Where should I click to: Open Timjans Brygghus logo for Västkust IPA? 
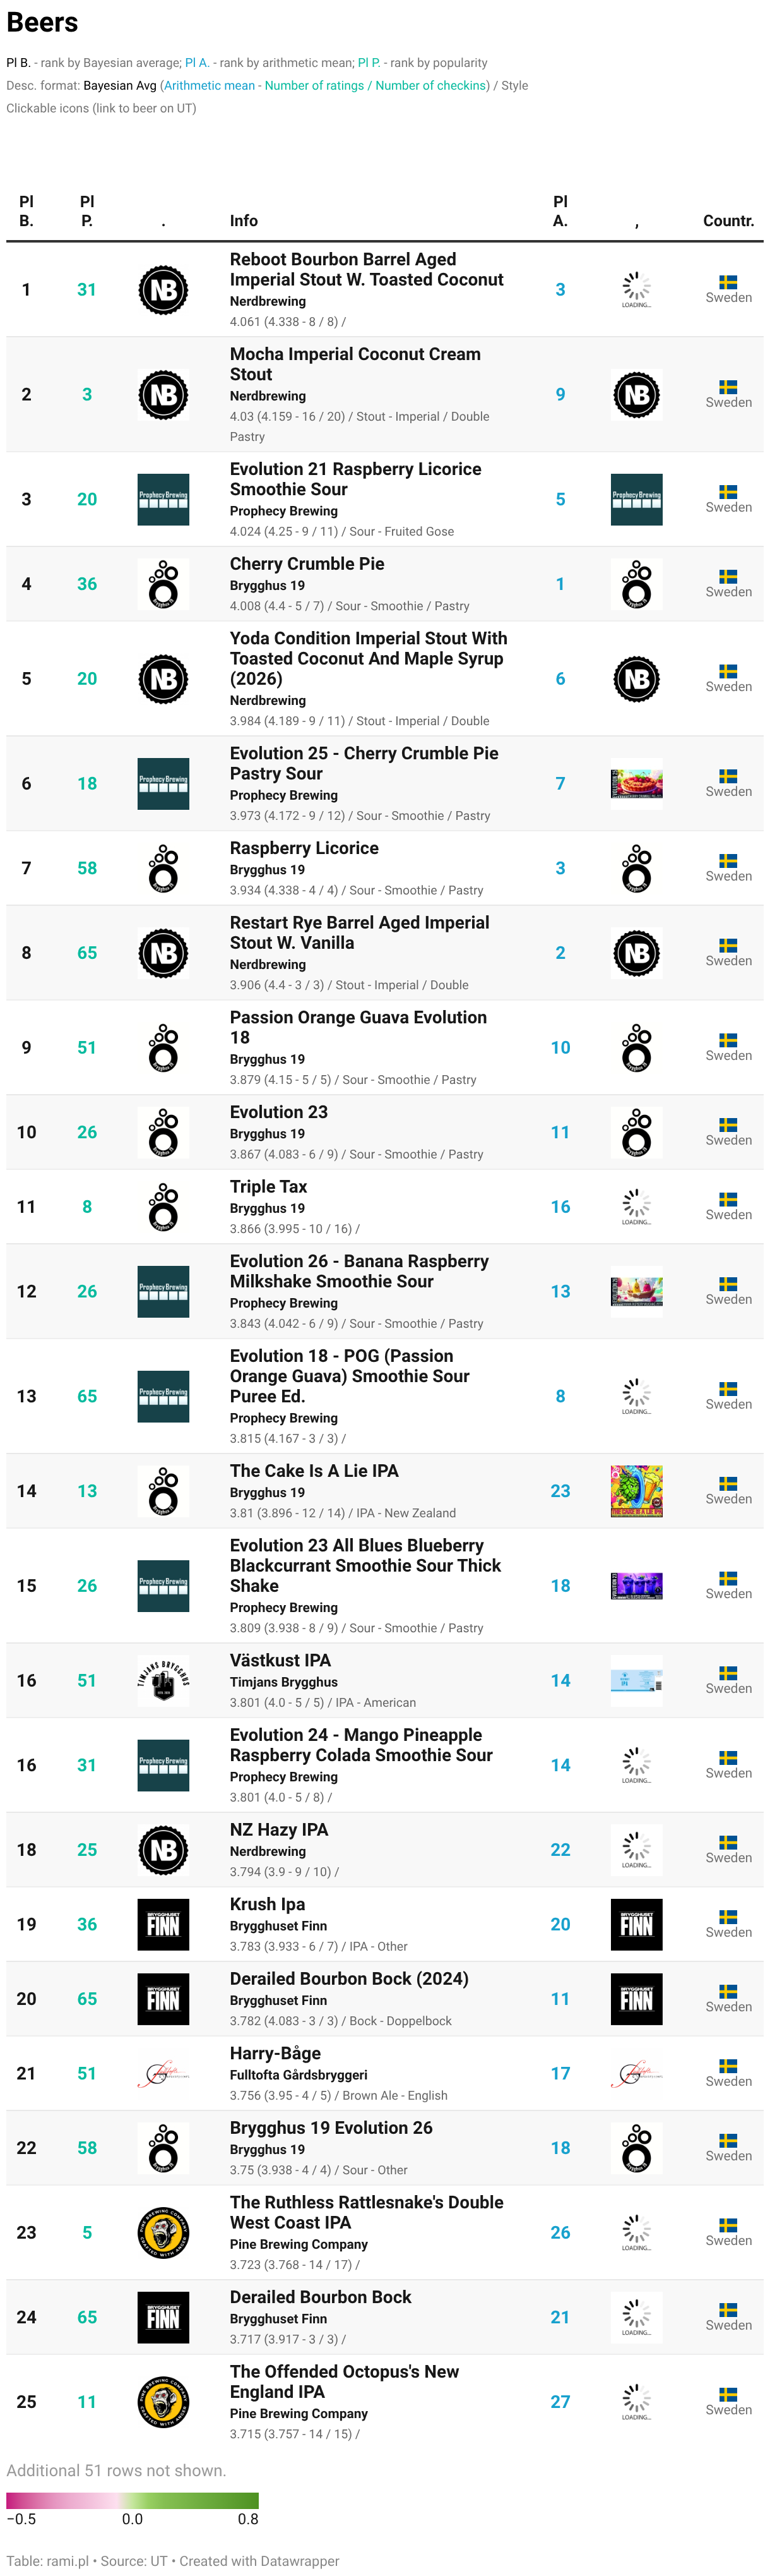pyautogui.click(x=163, y=1680)
